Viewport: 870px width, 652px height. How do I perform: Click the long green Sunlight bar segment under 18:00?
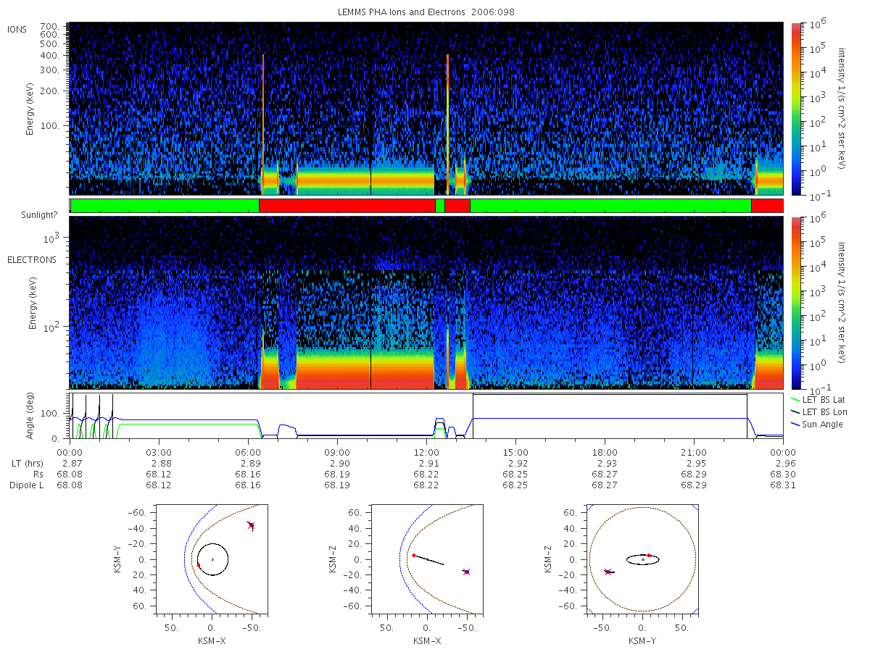pyautogui.click(x=610, y=206)
